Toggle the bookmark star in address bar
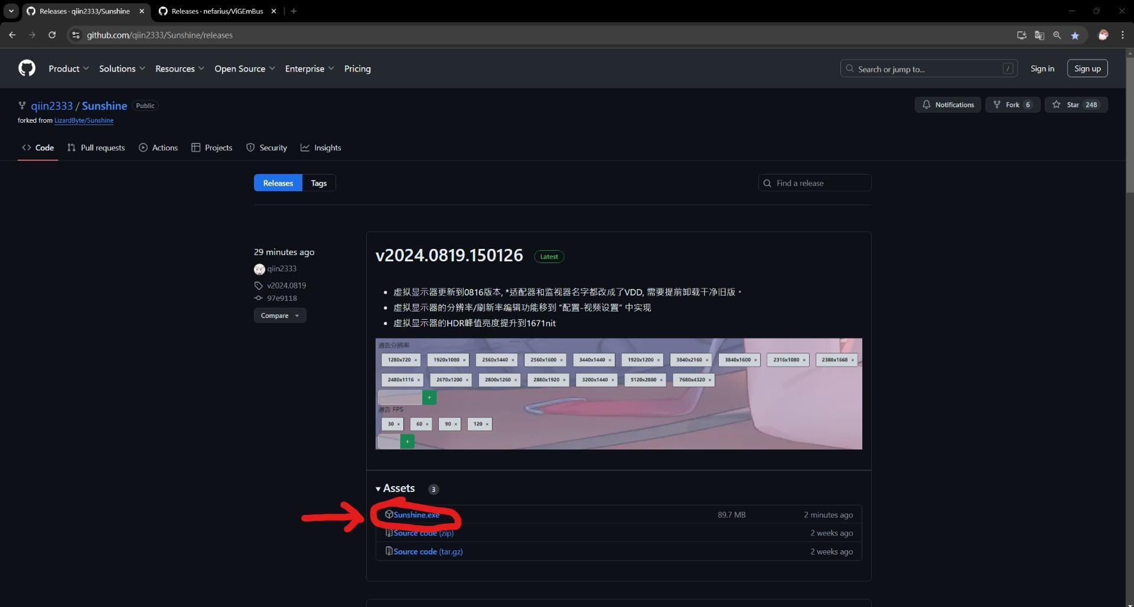This screenshot has height=607, width=1134. tap(1075, 35)
